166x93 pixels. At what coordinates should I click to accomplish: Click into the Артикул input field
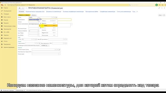point(34,22)
